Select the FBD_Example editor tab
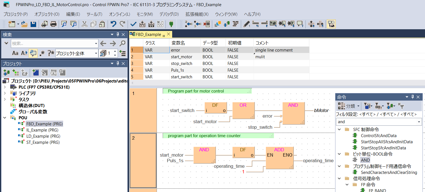Viewport: 425px width, 192px height. pos(148,35)
